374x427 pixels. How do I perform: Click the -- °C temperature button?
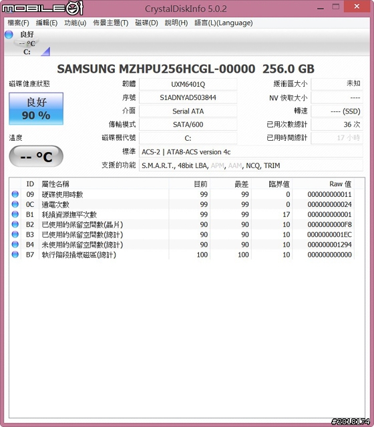click(x=36, y=156)
